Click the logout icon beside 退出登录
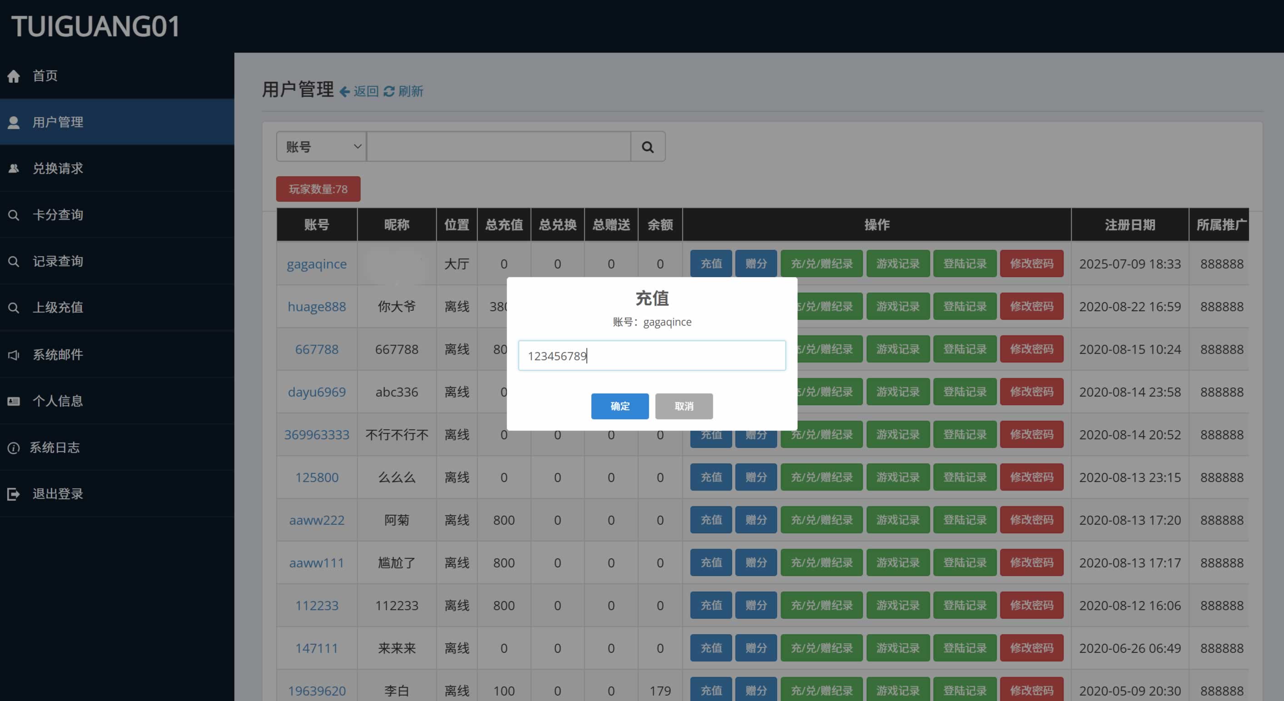The height and width of the screenshot is (701, 1284). [x=14, y=494]
